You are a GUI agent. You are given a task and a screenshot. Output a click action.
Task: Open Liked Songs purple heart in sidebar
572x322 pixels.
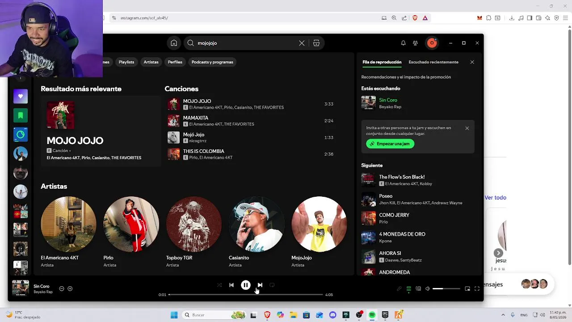pos(21,96)
